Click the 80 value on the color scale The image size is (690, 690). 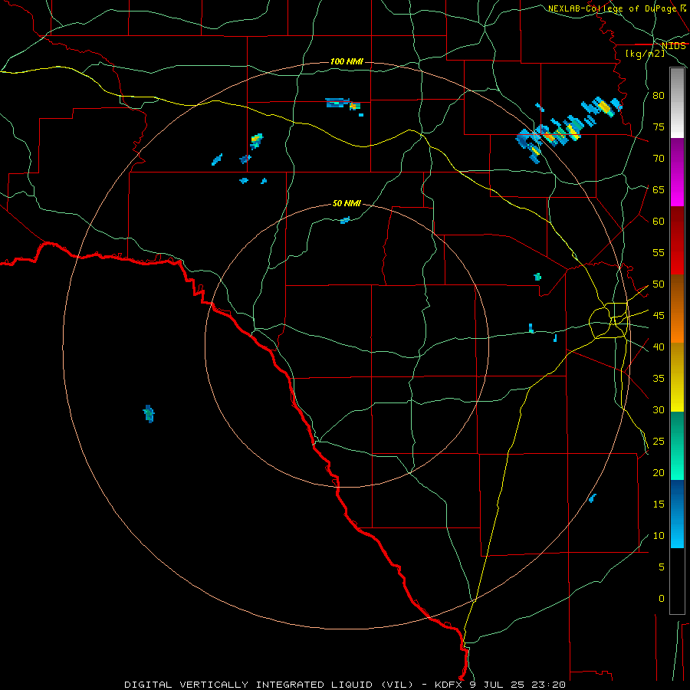click(x=659, y=96)
